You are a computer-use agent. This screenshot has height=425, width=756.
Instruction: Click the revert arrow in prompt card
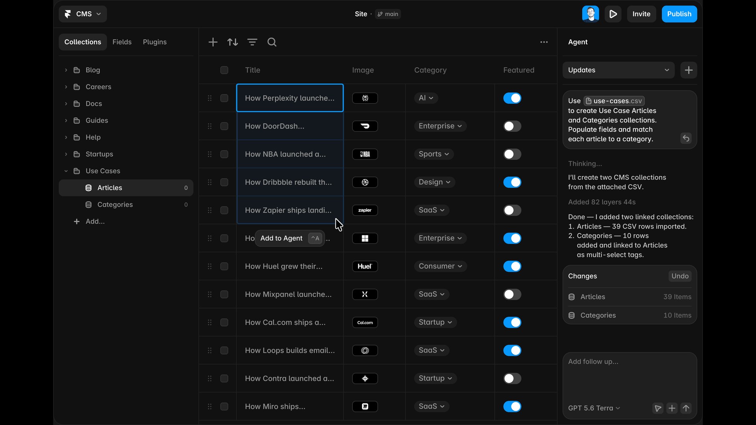(686, 138)
